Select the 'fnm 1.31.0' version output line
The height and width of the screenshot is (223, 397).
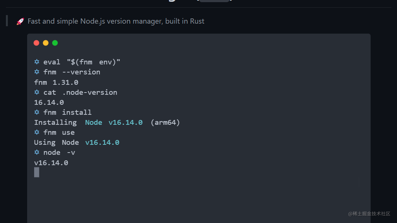coord(56,82)
